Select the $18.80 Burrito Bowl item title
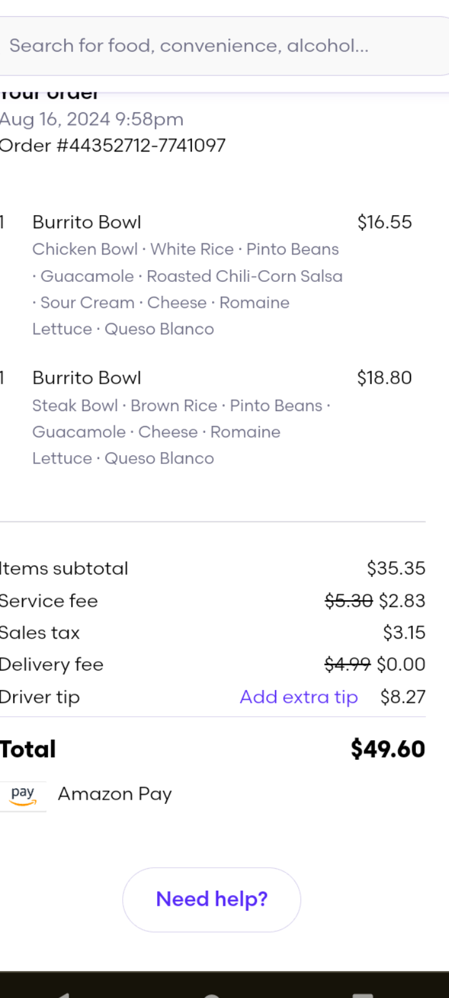Image resolution: width=449 pixels, height=998 pixels. click(x=87, y=378)
